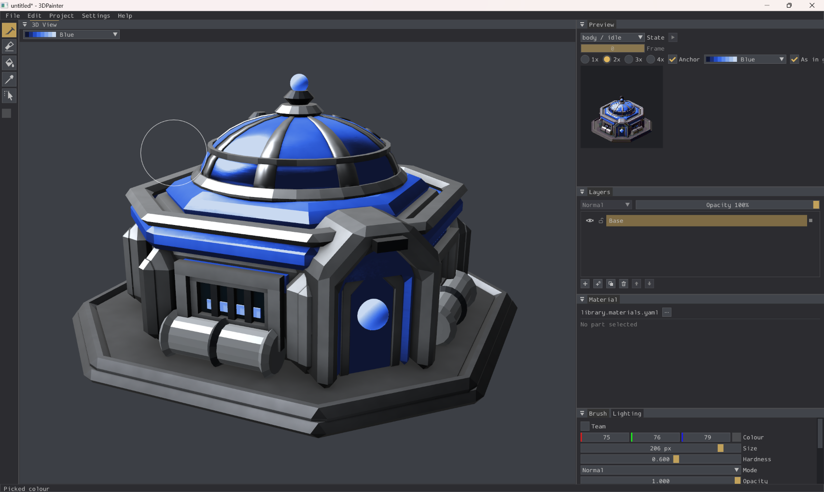Image resolution: width=824 pixels, height=492 pixels.
Task: Select 3x preview zoom
Action: coord(628,59)
